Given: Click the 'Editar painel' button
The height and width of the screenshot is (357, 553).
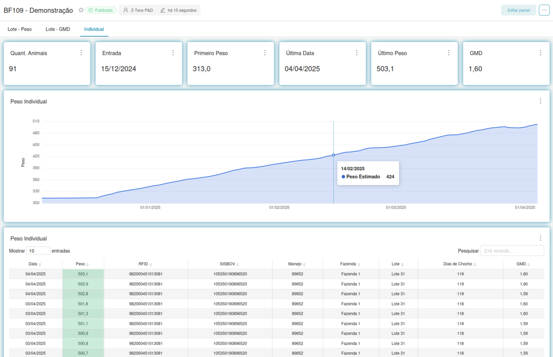Looking at the screenshot, I should coord(518,9).
